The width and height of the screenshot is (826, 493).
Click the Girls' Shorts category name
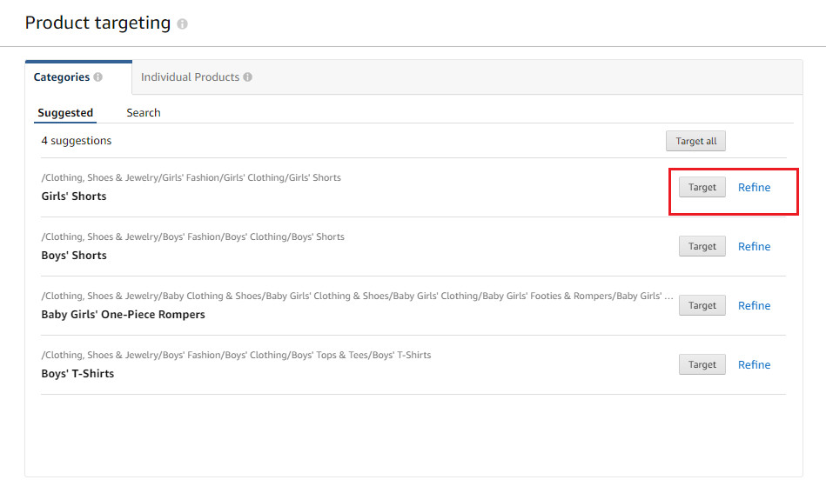click(x=74, y=197)
